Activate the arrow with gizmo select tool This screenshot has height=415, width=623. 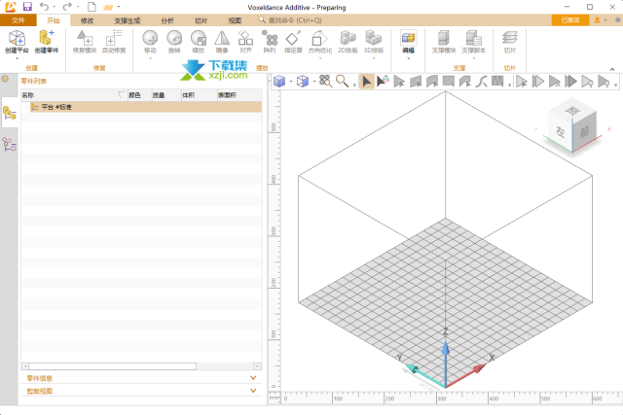point(383,82)
